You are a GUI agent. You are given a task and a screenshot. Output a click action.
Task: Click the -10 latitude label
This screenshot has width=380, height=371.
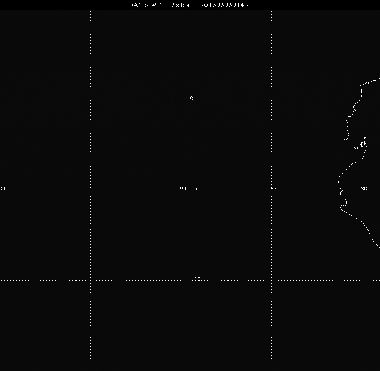195,279
